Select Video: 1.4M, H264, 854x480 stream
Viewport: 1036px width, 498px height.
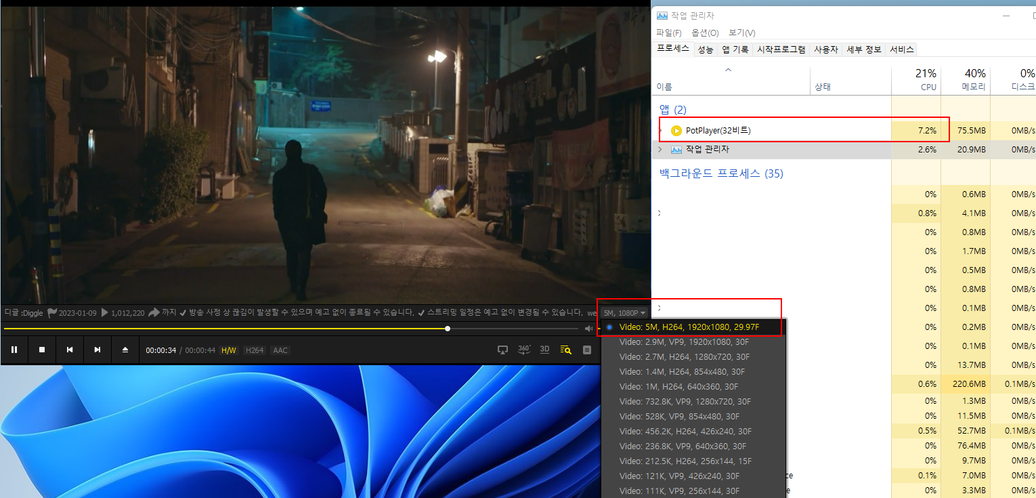click(693, 372)
